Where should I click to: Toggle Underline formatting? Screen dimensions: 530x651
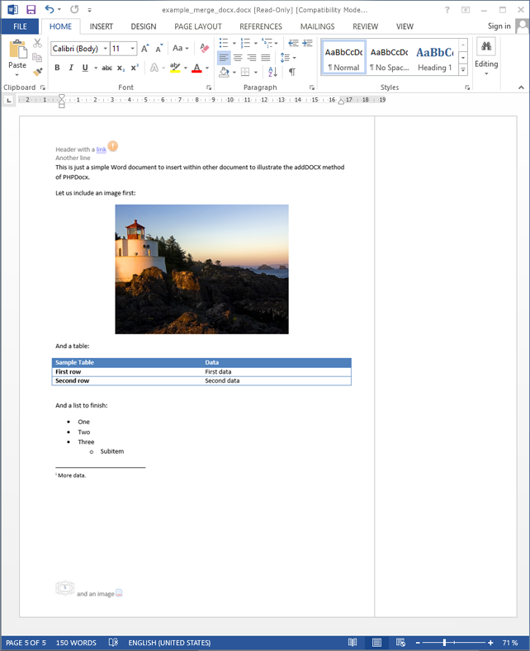pos(85,68)
